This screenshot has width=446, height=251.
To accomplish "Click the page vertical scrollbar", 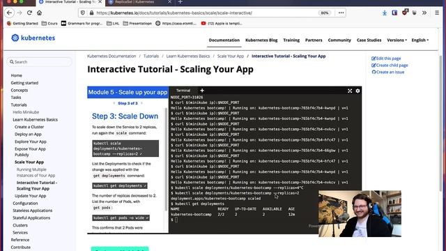I will [441, 123].
